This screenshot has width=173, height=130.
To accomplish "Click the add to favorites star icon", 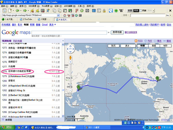I will [48, 11].
